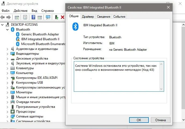The image size is (185, 129).
Task: Click the action pane toolbar icon
Action: [x=40, y=17]
